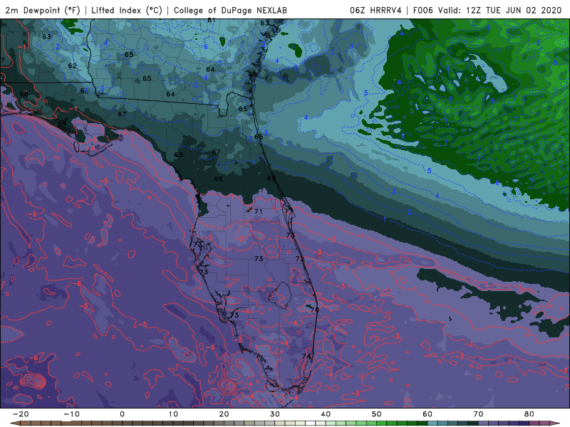This screenshot has height=427, width=570.
Task: Click the '20' color bar label
Action: pyautogui.click(x=224, y=414)
